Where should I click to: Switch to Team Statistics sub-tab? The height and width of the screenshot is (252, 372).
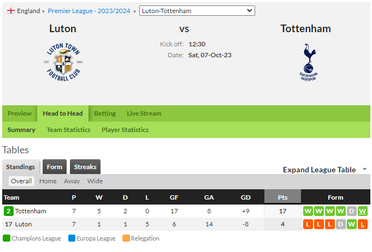tap(69, 130)
